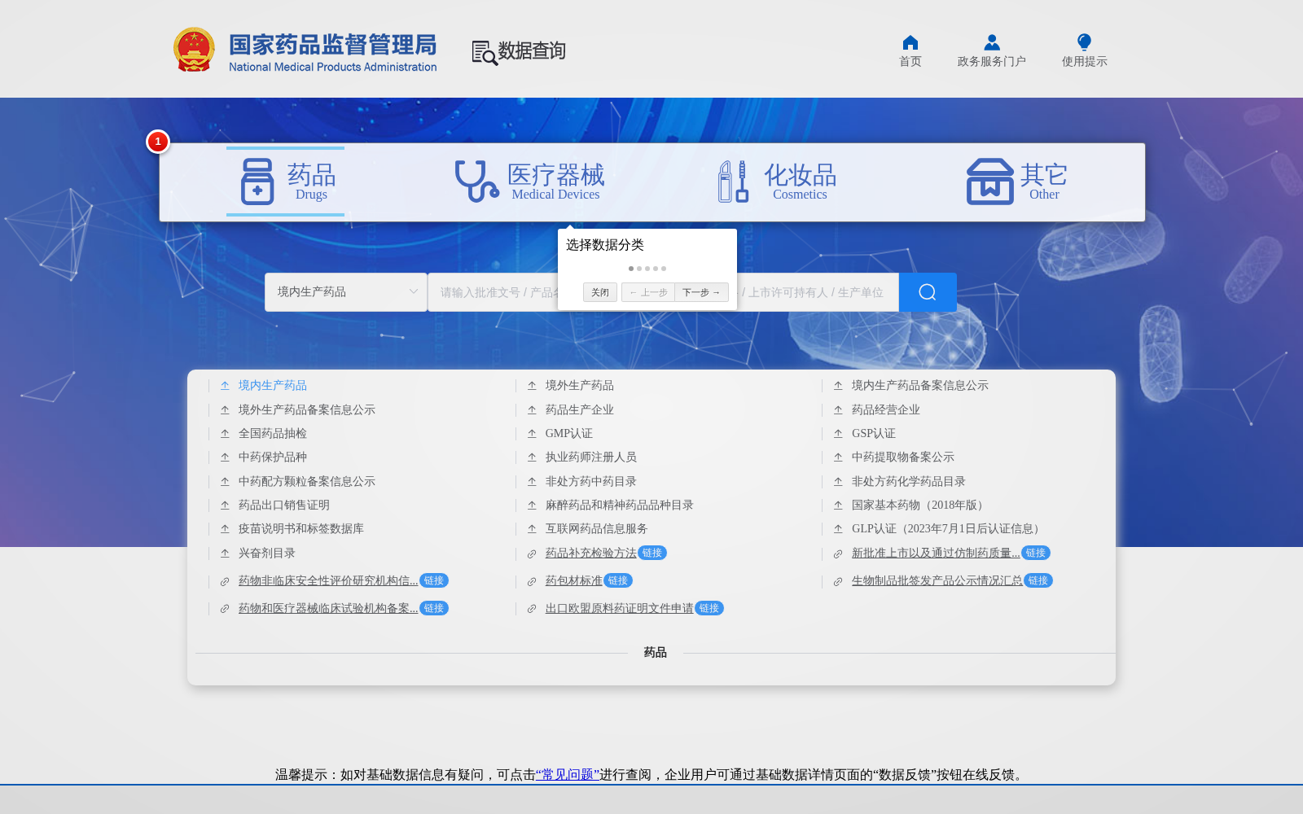Select the 药品 Drugs medicine bottle icon
Screen dimensions: 1303x814
tap(257, 182)
